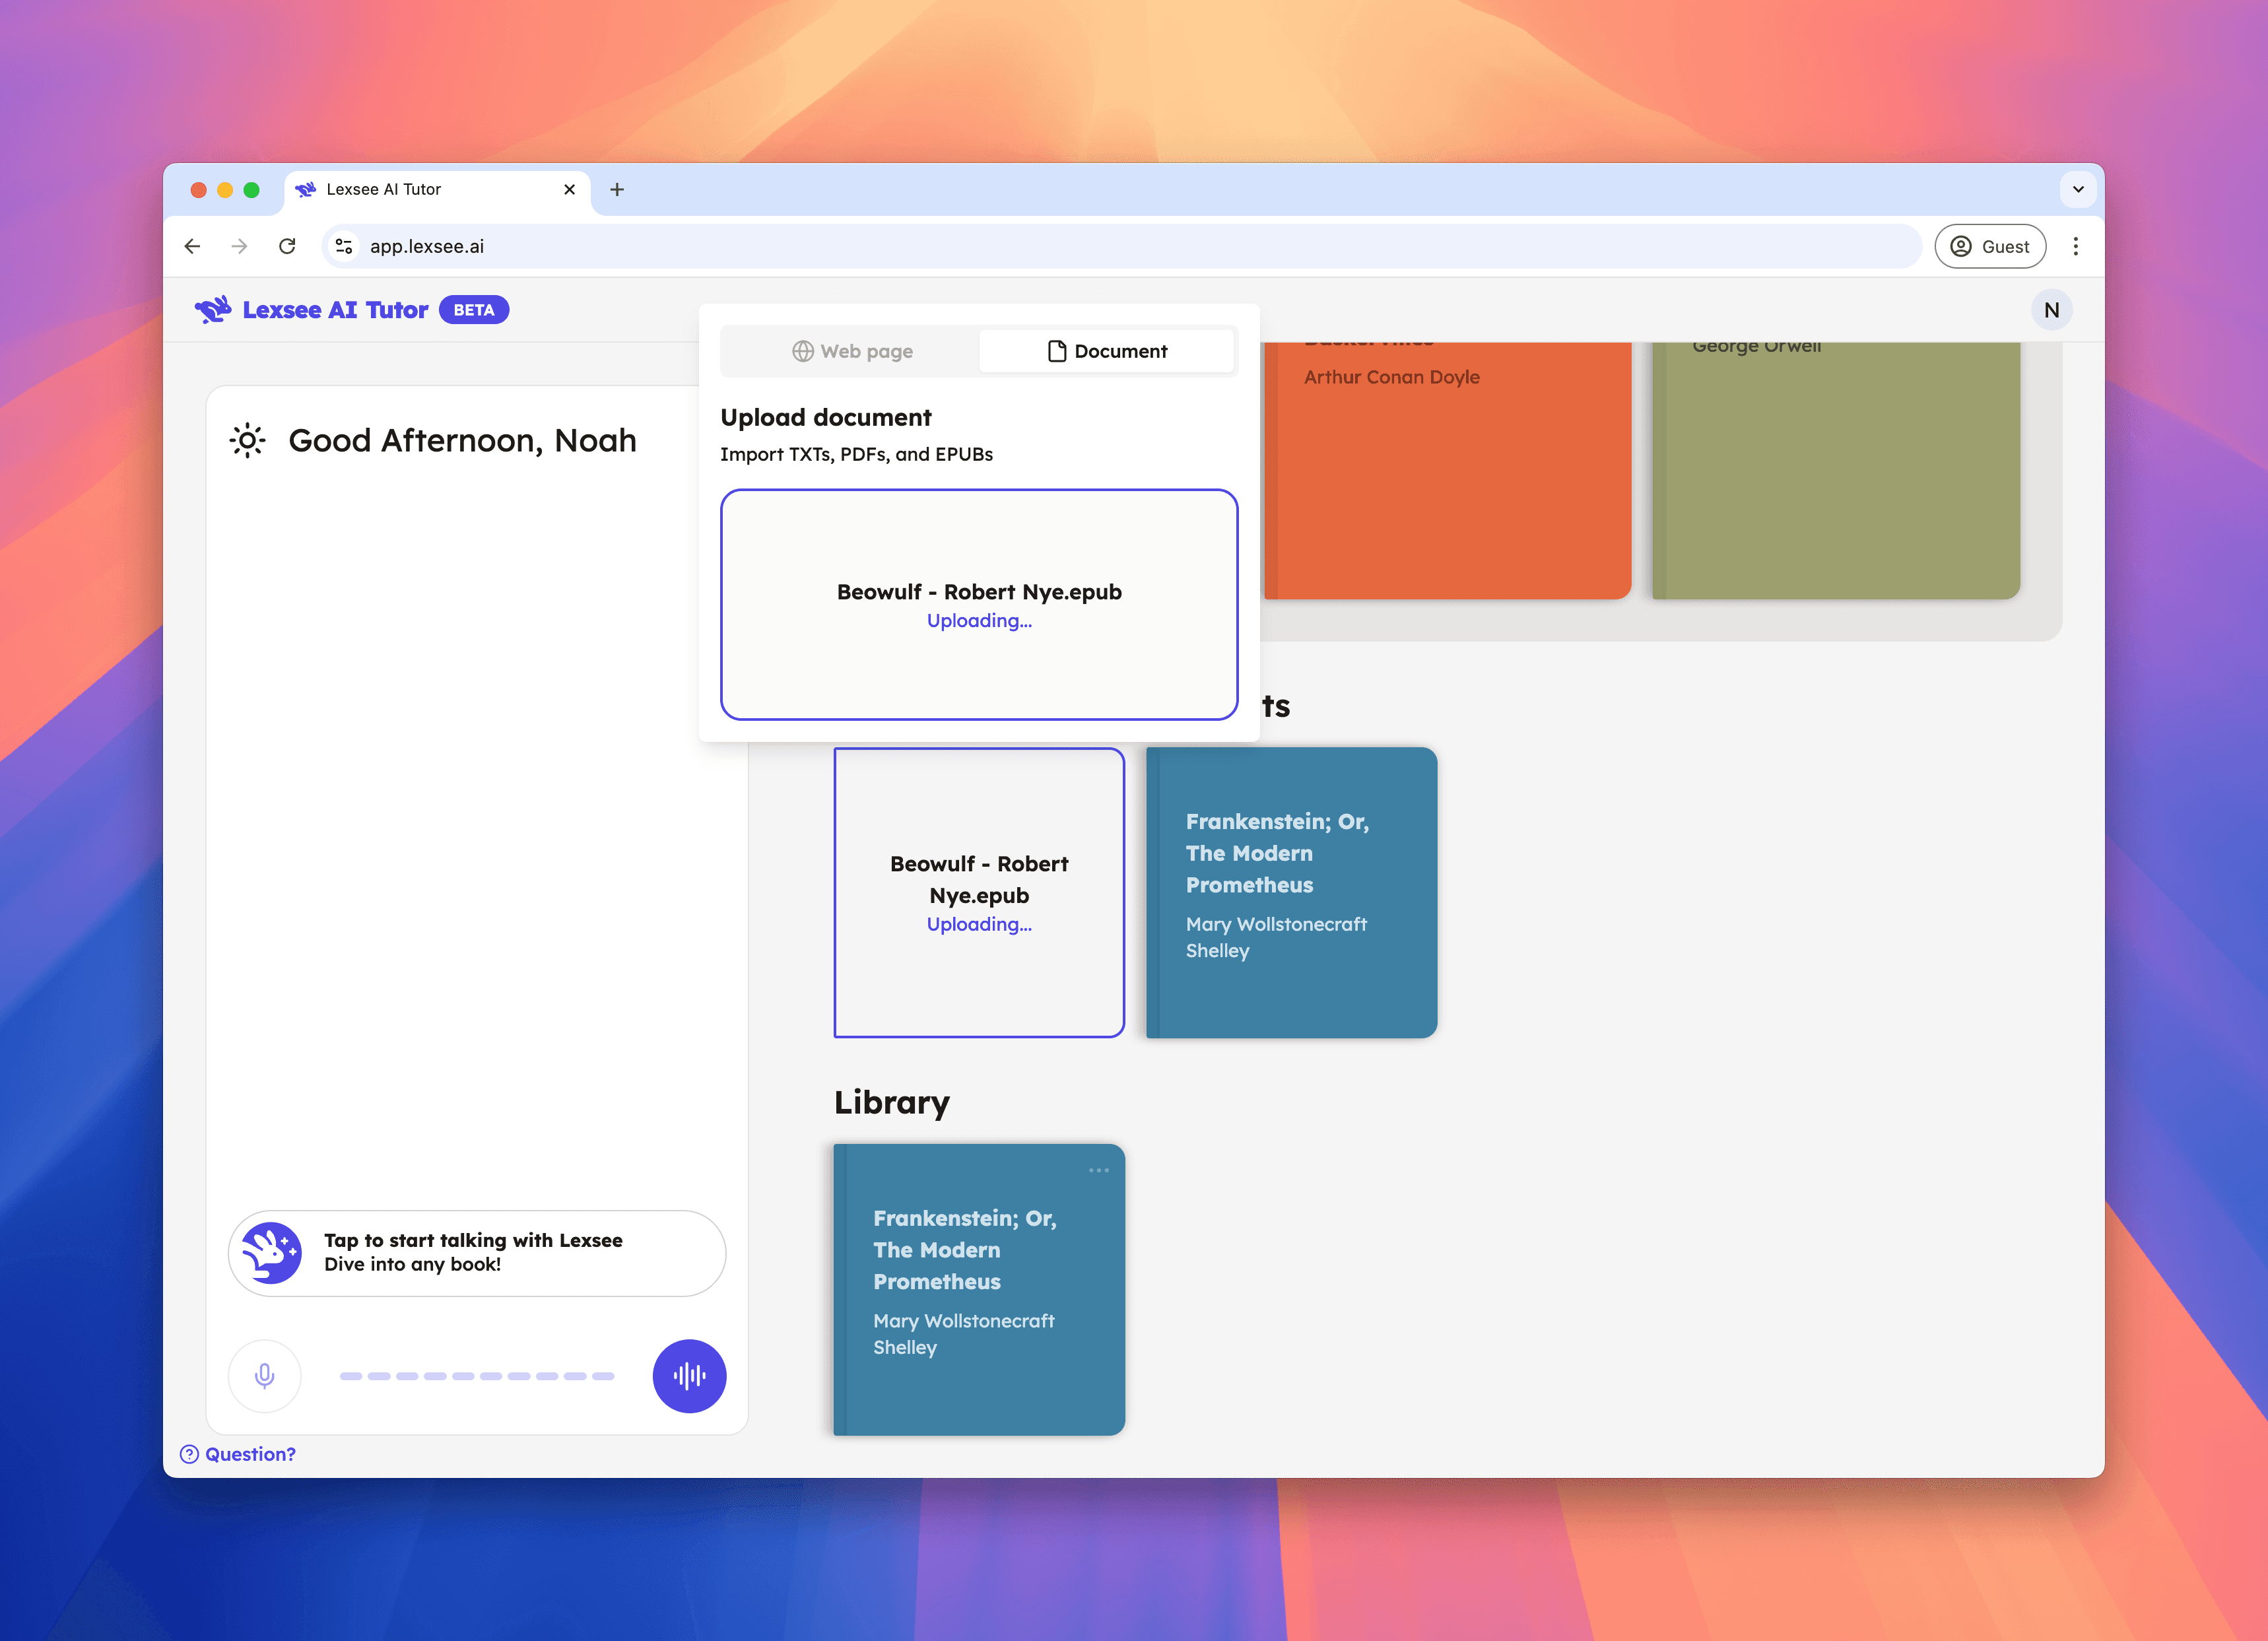Click the Question? help link
The height and width of the screenshot is (1641, 2268).
[x=238, y=1454]
